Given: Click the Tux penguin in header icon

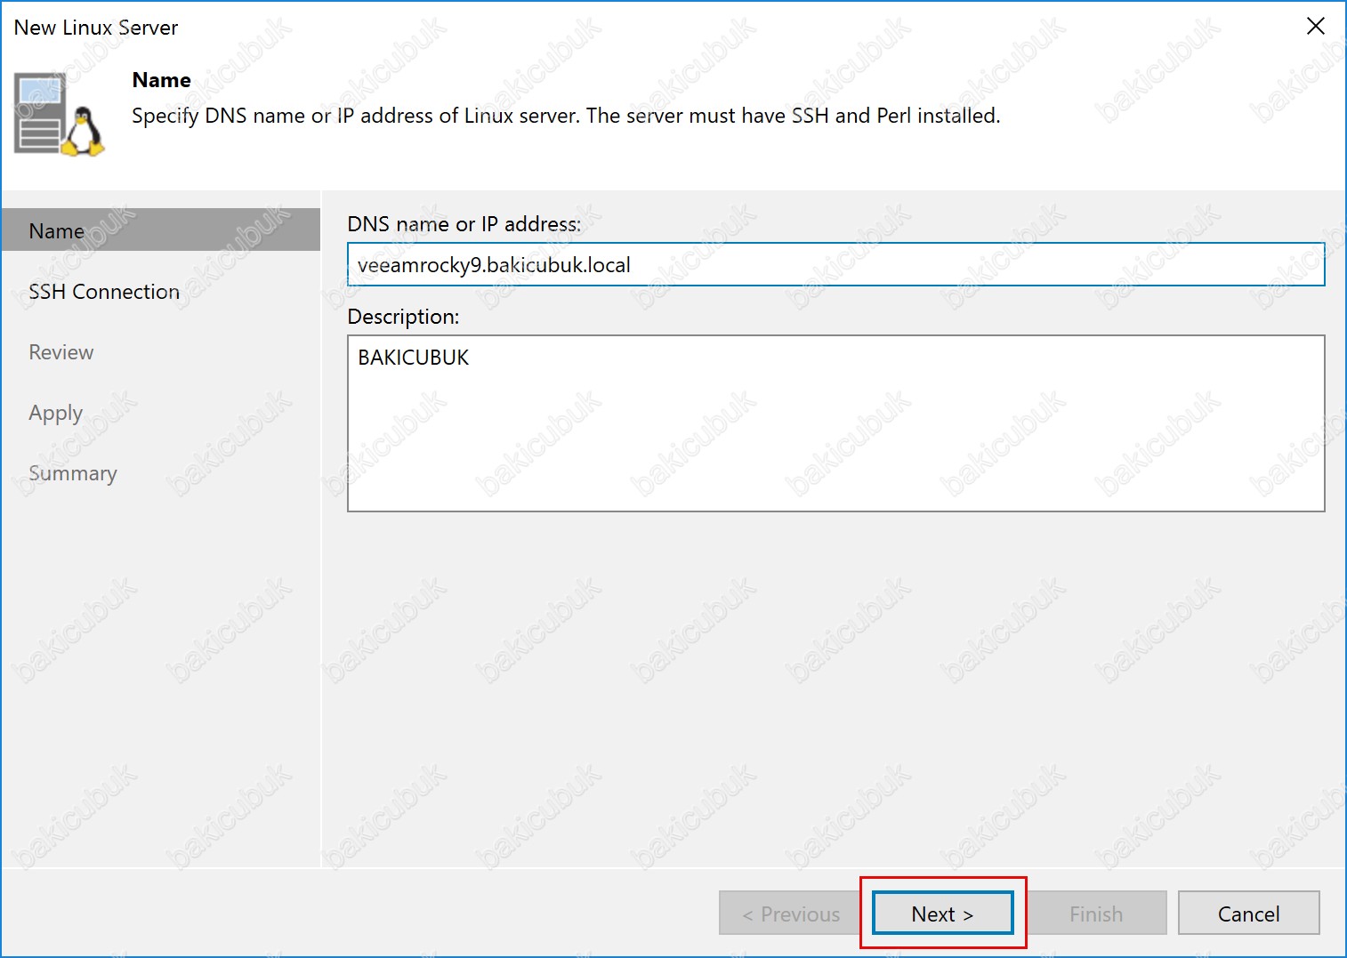Looking at the screenshot, I should click(x=85, y=133).
